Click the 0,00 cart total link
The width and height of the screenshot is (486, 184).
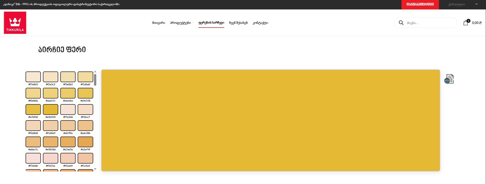[477, 23]
